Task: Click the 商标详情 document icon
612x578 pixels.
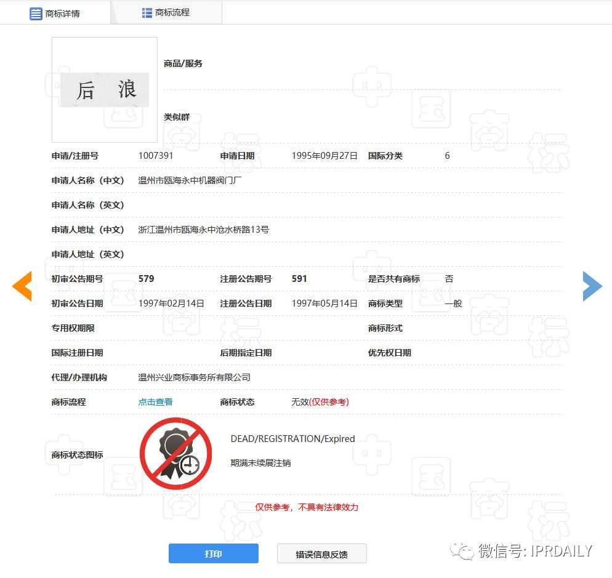Action: tap(36, 13)
